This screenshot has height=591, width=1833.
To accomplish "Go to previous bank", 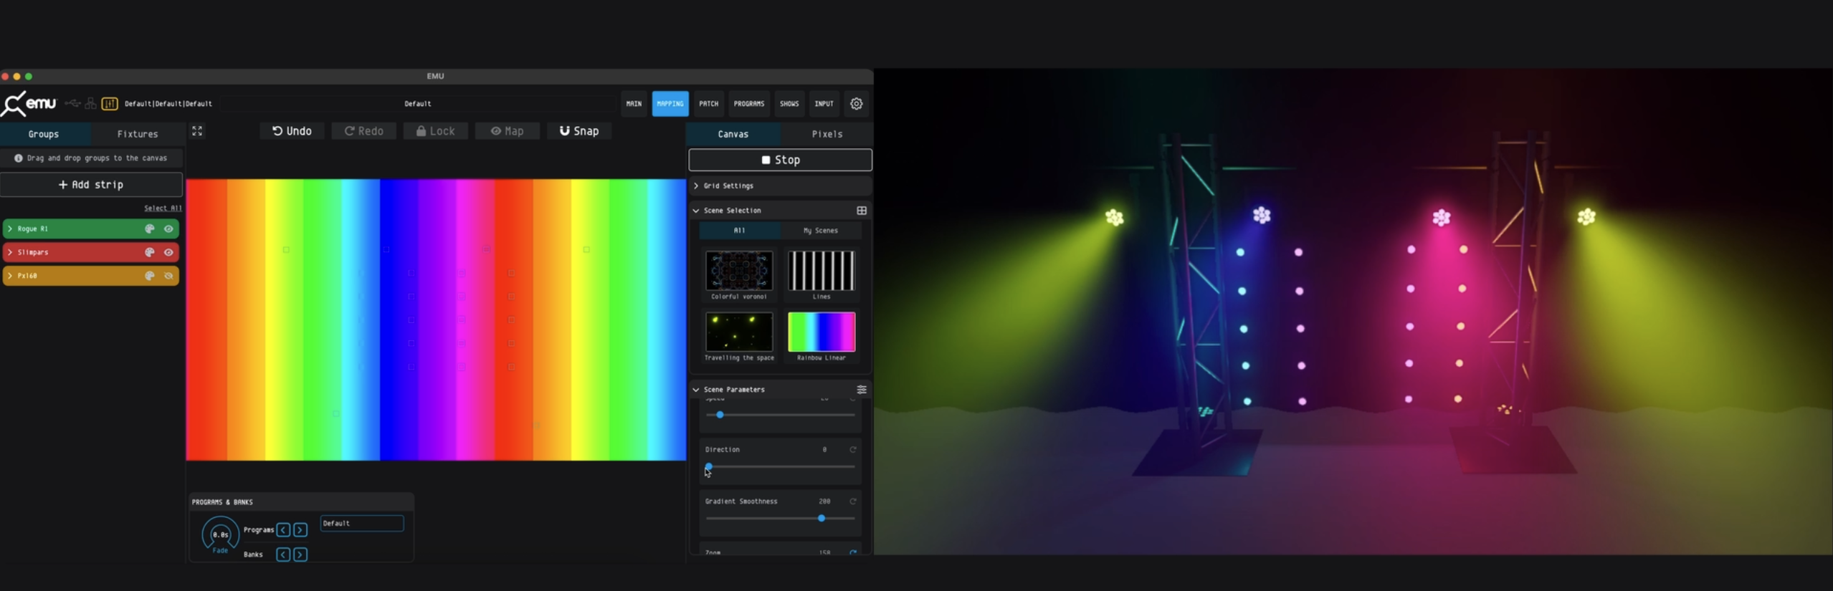I will (284, 554).
